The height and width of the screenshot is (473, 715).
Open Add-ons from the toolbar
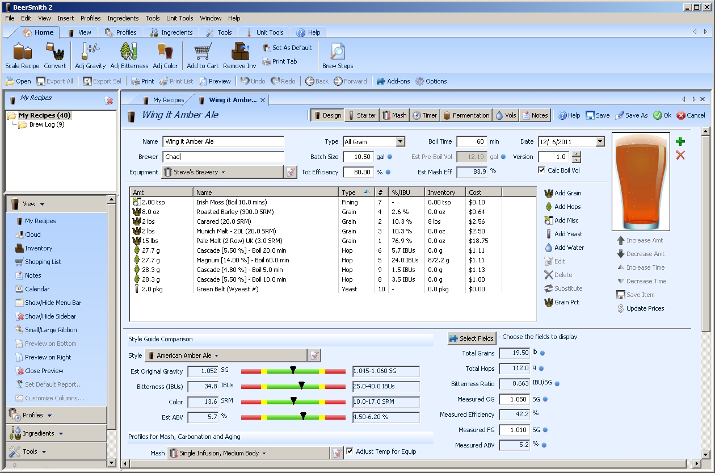[x=393, y=81]
